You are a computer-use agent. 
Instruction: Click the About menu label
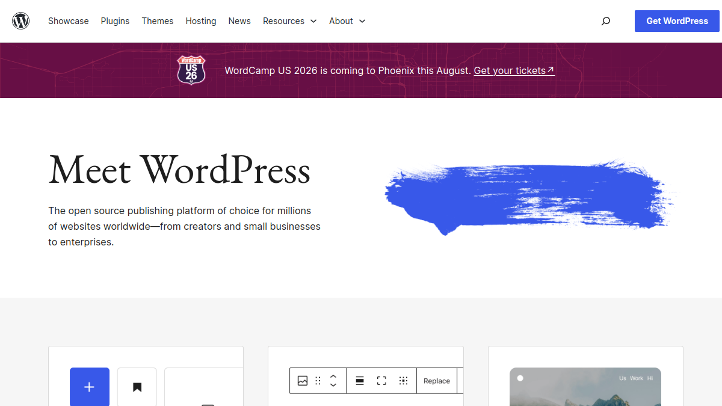click(x=341, y=21)
